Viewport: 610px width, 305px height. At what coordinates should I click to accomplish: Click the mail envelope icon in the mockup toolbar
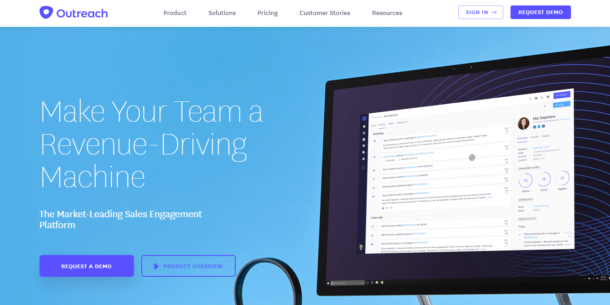[548, 97]
